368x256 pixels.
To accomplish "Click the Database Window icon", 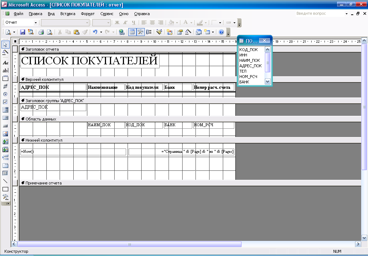I will pyautogui.click(x=198, y=32).
